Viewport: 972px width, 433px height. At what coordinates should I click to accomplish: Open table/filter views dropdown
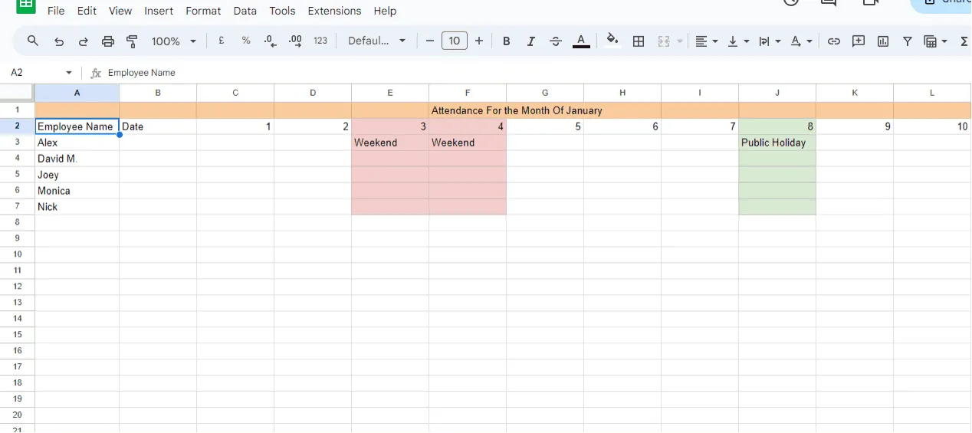[x=936, y=41]
